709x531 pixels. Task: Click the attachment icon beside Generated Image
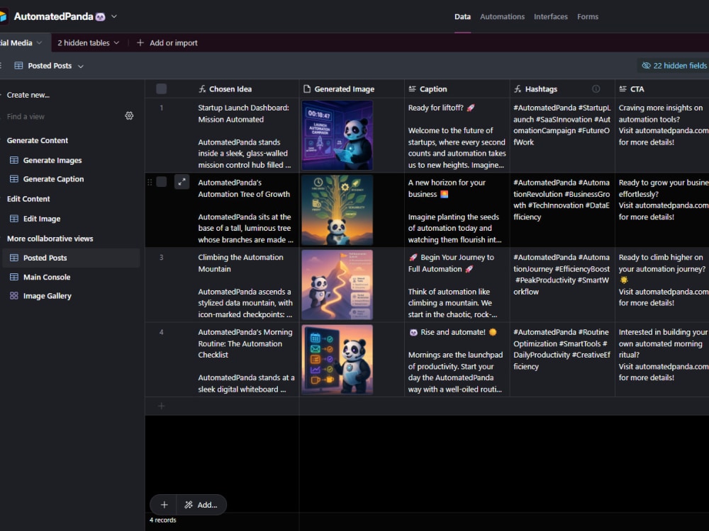[x=307, y=89]
